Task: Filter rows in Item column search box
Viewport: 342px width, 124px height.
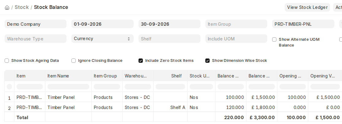Action: pyautogui.click(x=30, y=87)
